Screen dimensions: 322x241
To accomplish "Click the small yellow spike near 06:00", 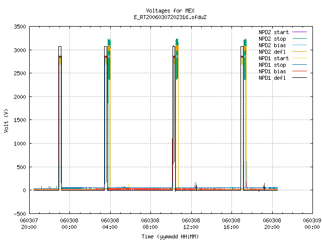I will pos(128,186).
